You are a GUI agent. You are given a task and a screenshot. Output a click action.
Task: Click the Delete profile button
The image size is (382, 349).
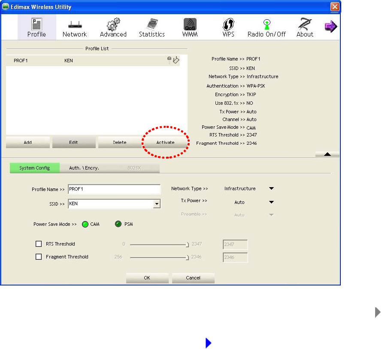(120, 143)
